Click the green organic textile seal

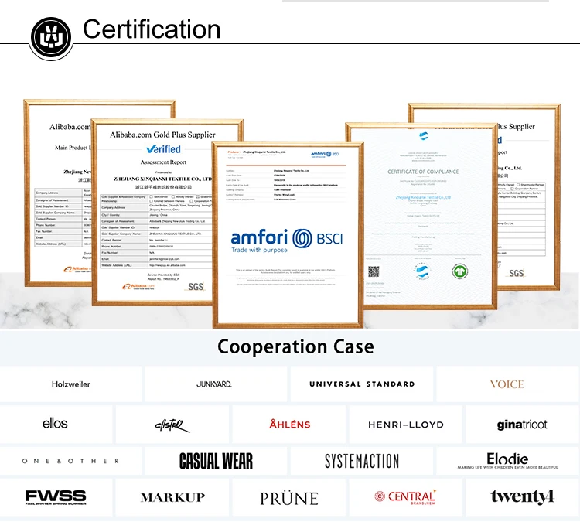(x=460, y=271)
